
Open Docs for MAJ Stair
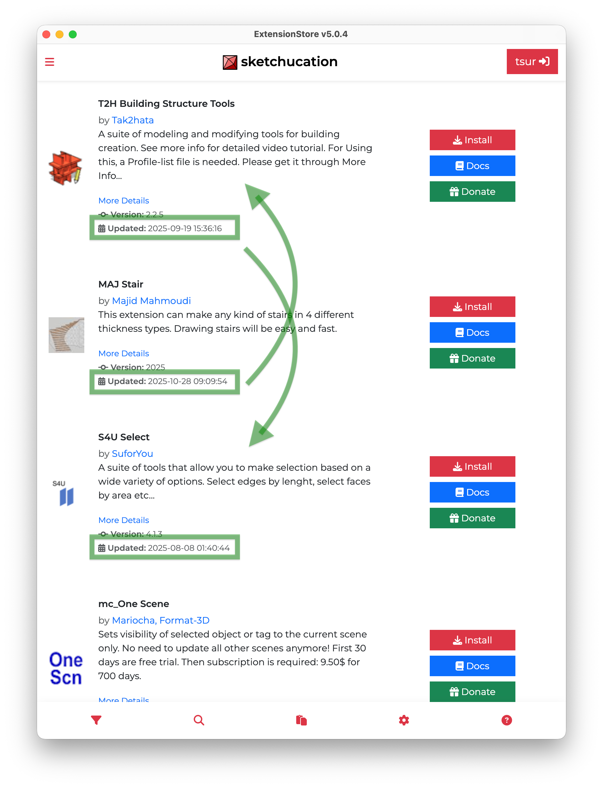472,332
